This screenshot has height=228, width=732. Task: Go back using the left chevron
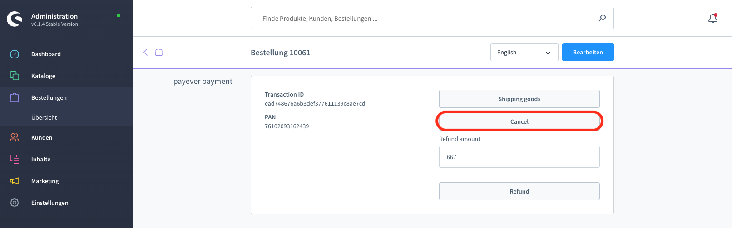(146, 52)
